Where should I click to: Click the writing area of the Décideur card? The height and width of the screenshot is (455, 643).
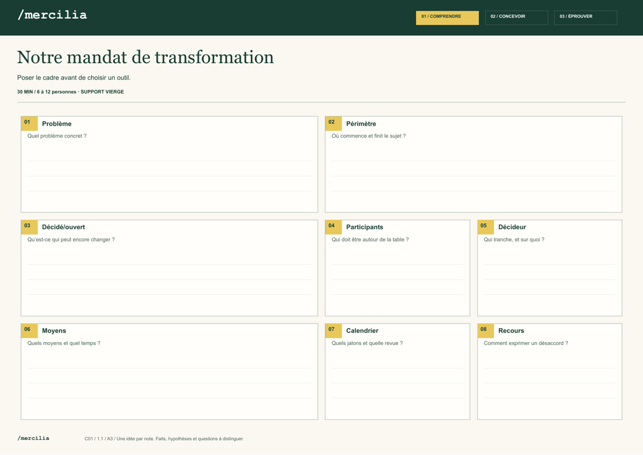coord(549,280)
